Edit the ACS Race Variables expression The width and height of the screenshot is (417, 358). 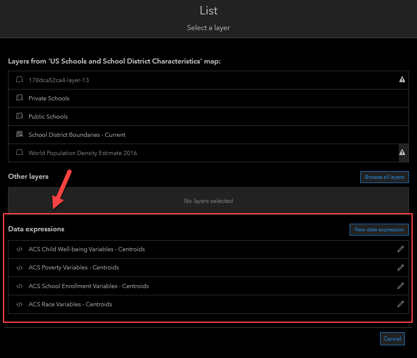click(x=400, y=304)
